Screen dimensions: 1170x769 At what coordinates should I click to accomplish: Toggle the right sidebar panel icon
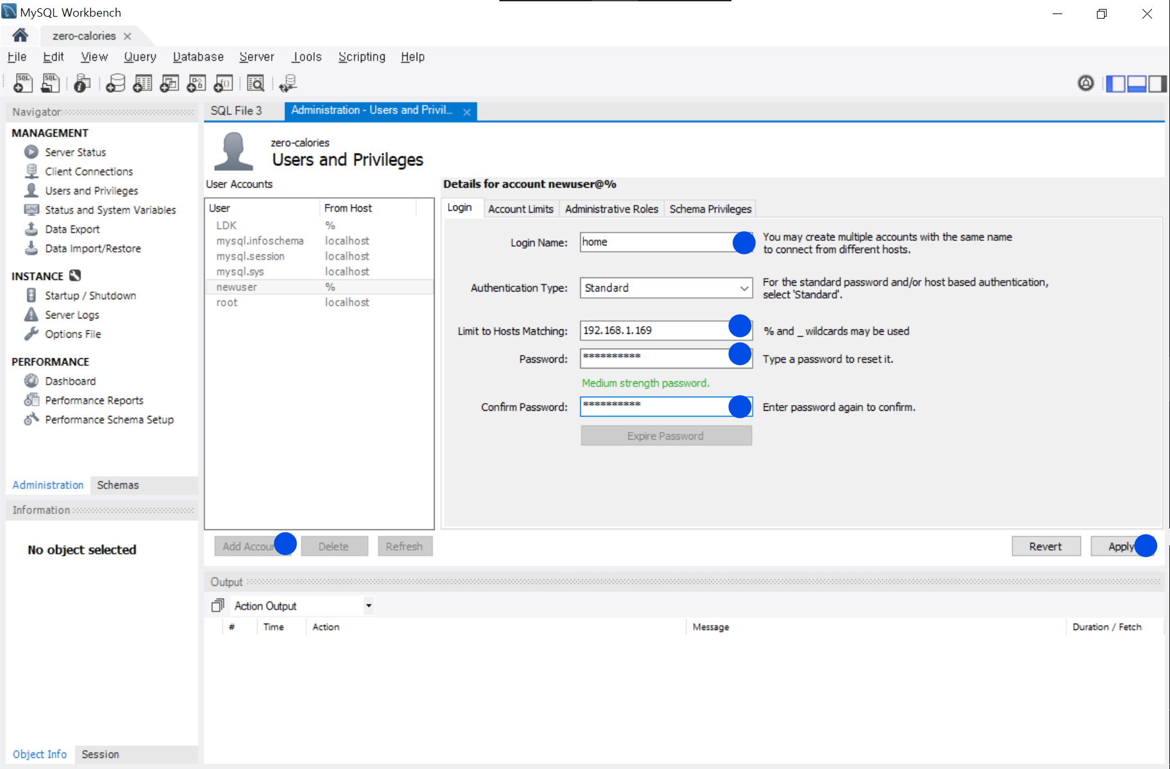tap(1157, 83)
